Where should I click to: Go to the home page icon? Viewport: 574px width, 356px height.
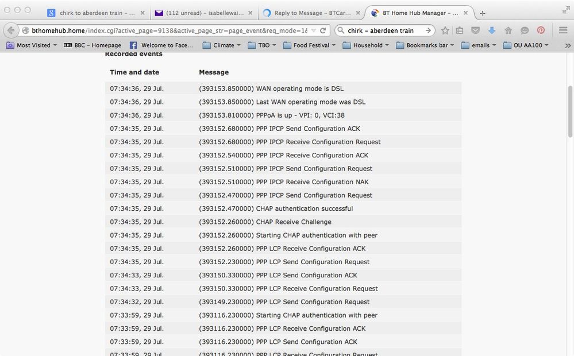click(x=508, y=30)
